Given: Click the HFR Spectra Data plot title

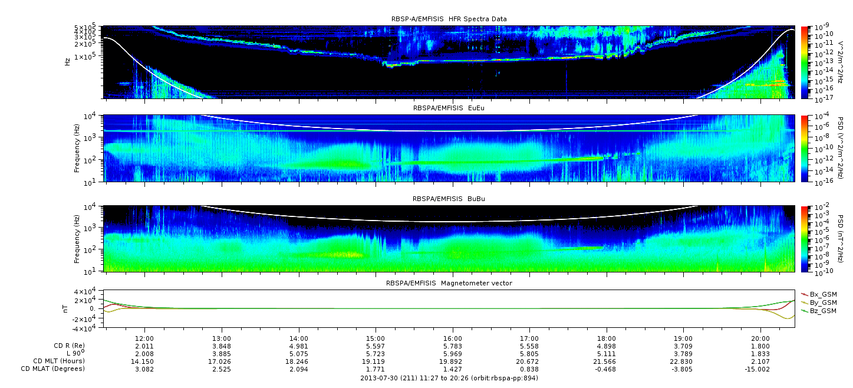Looking at the screenshot, I should pos(449,19).
